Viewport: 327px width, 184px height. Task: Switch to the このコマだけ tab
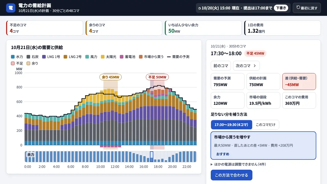pyautogui.click(x=266, y=125)
